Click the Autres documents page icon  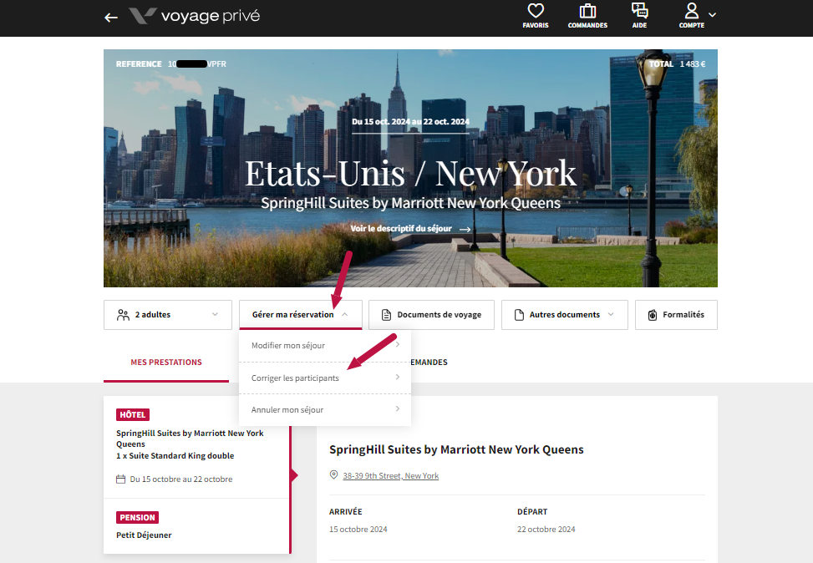(519, 315)
